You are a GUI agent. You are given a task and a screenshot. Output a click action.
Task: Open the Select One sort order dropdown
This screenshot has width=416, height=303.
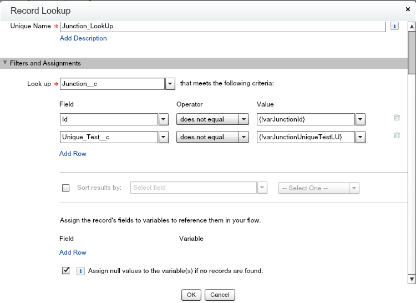click(354, 188)
